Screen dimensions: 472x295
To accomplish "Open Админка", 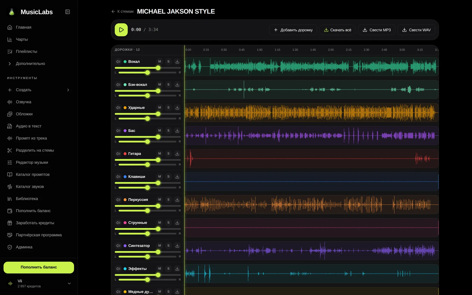I will (39, 247).
